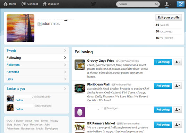
Task: Click the search magnifier icon
Action: click(156, 4)
